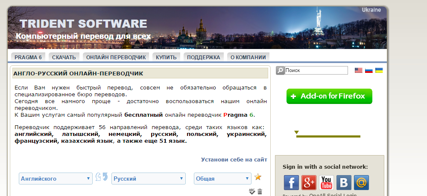
Task: Swap translation languages with the arrows icon
Action: (x=102, y=177)
